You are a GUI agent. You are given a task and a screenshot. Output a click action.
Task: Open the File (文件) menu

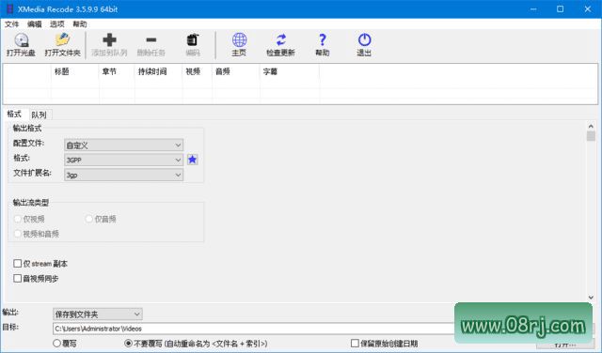point(11,24)
